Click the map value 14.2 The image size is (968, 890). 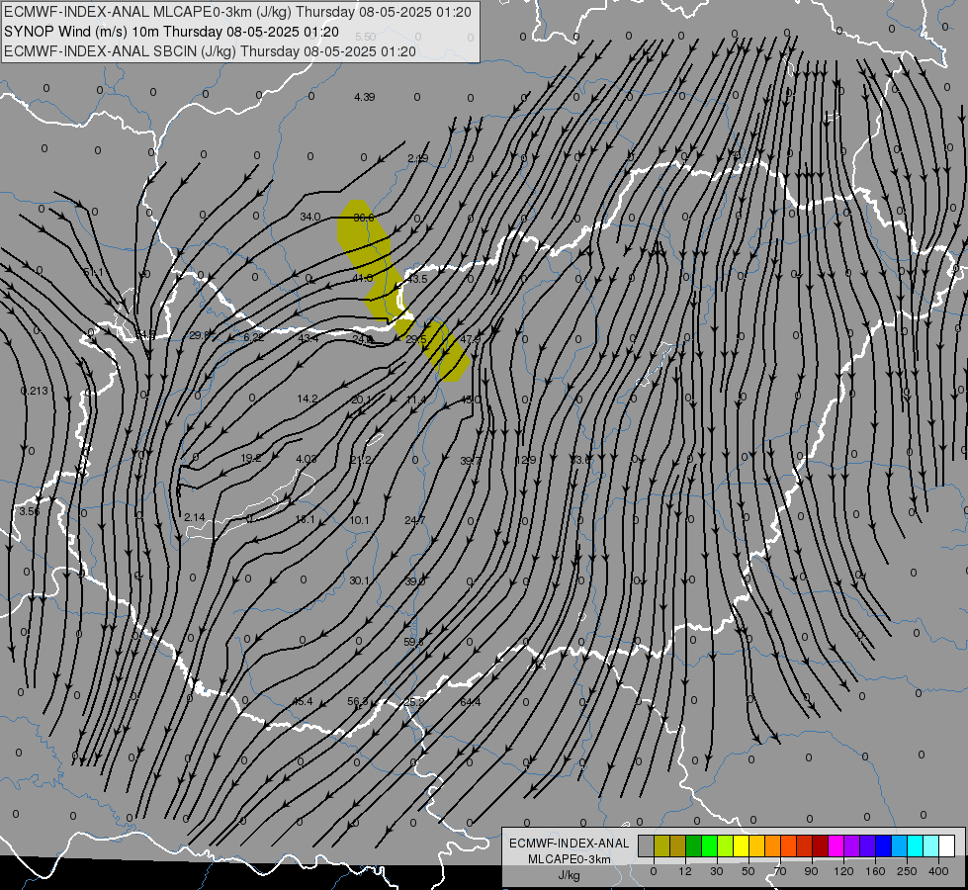coord(307,399)
